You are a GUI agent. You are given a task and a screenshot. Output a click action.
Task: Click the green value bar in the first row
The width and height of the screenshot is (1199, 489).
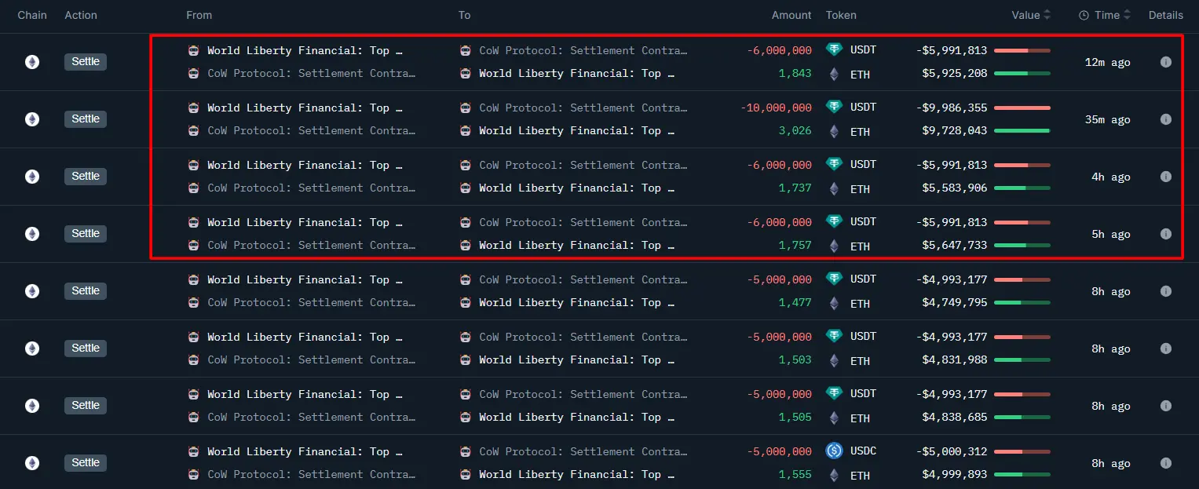click(x=1021, y=74)
